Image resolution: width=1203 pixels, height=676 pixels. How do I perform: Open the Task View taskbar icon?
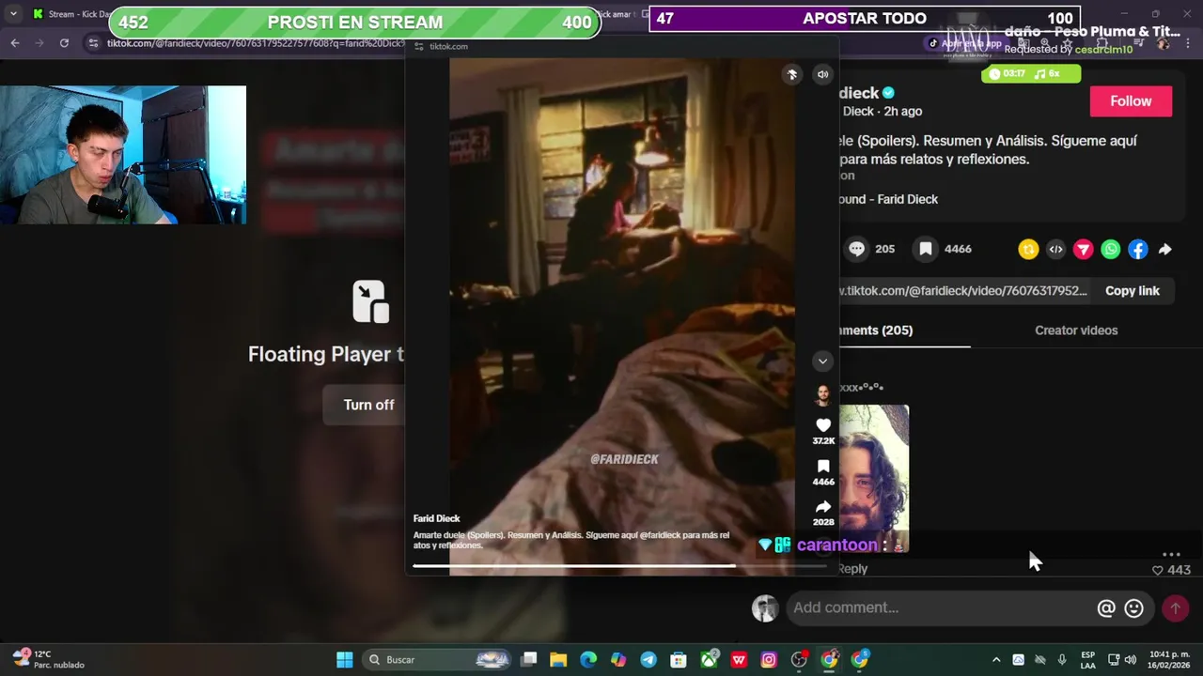(x=529, y=660)
